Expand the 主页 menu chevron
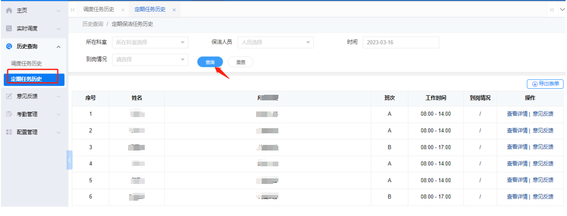The image size is (567, 216). [58, 11]
